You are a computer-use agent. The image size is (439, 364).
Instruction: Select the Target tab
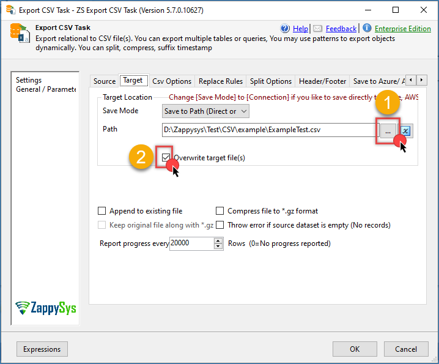[x=133, y=80]
